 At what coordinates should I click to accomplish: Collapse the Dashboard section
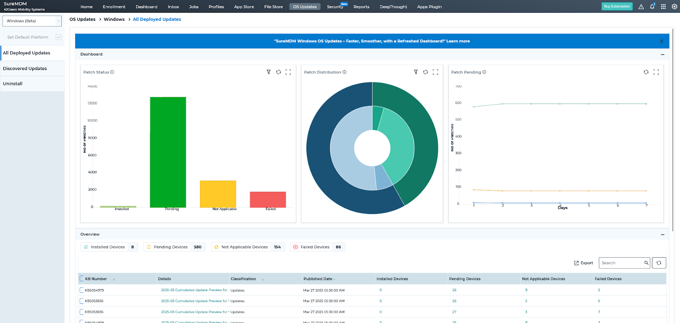click(x=663, y=54)
